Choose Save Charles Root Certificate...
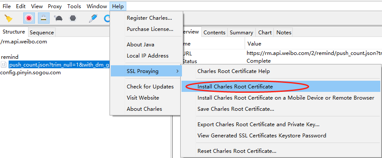382x158 pixels. coord(281,109)
